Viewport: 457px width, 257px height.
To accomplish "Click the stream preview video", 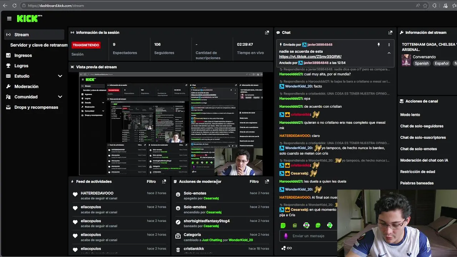I will (171, 124).
